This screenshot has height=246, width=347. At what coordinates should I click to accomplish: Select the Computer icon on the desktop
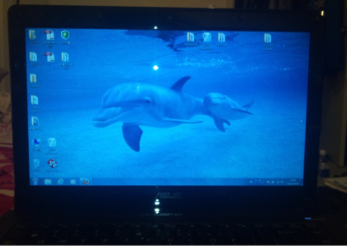tap(36, 143)
